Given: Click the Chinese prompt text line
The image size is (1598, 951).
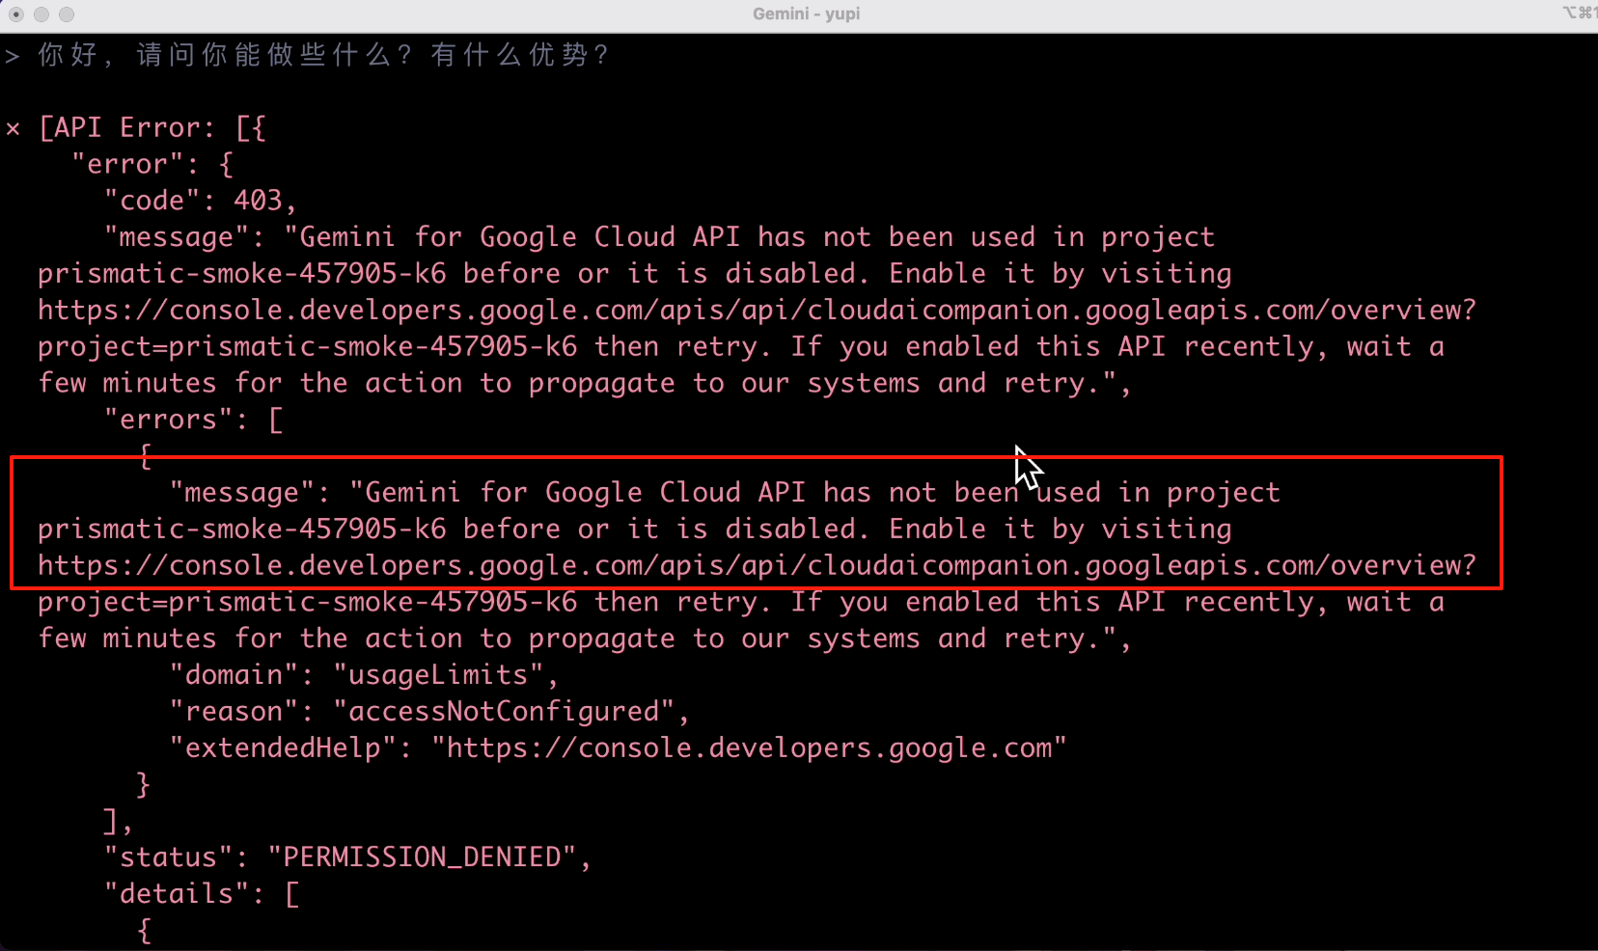Looking at the screenshot, I should [x=324, y=55].
